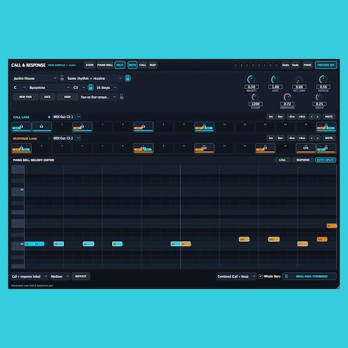Screen dimensions: 348x348
Task: Click the Resonance knob
Action: (x=287, y=97)
